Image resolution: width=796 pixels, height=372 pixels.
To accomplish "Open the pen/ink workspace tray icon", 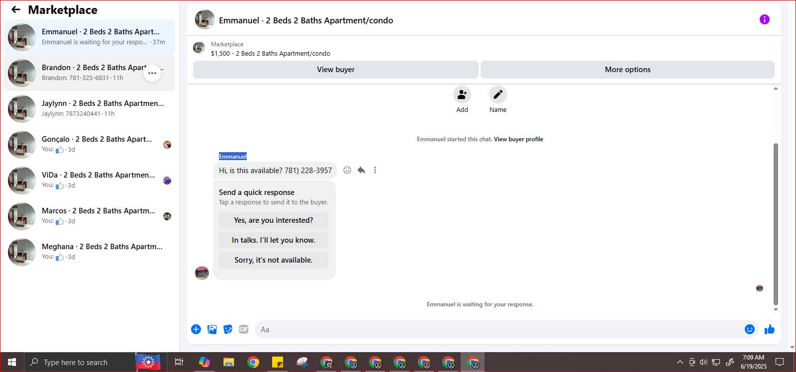I will click(730, 362).
